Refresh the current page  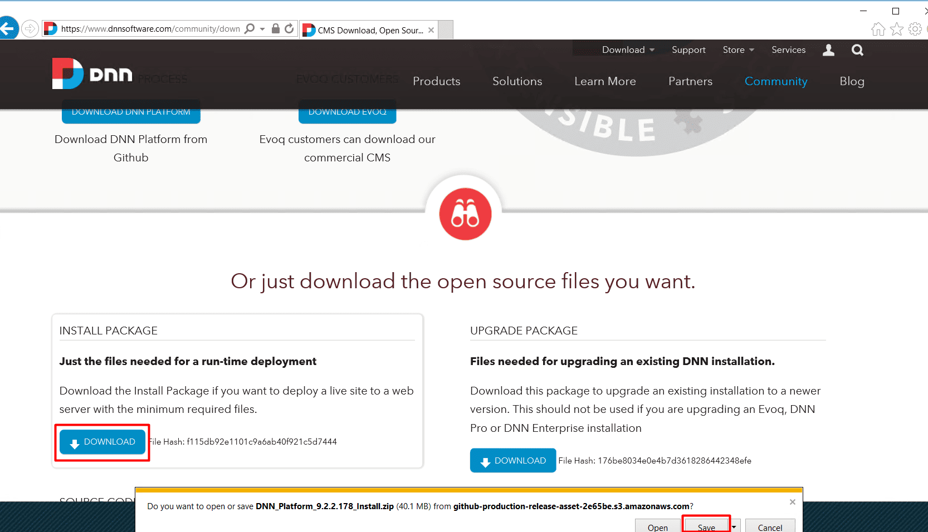point(289,28)
